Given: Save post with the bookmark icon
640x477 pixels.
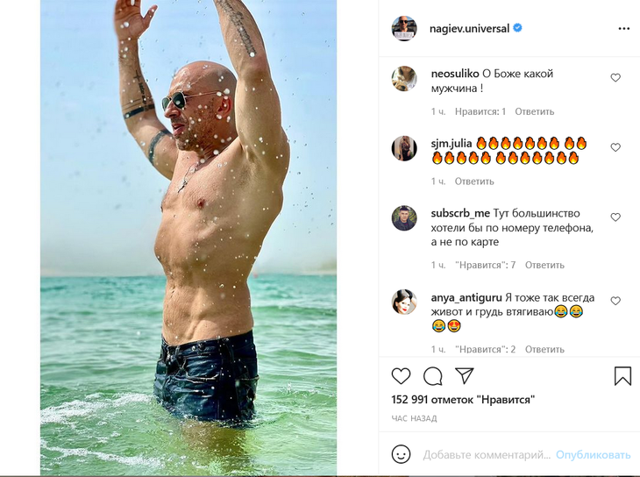Looking at the screenshot, I should coord(622,375).
